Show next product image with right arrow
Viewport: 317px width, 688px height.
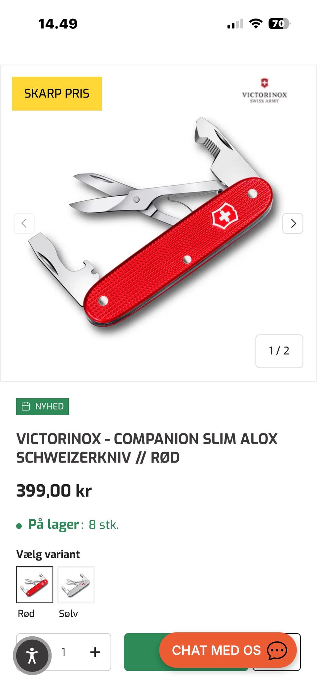point(293,223)
